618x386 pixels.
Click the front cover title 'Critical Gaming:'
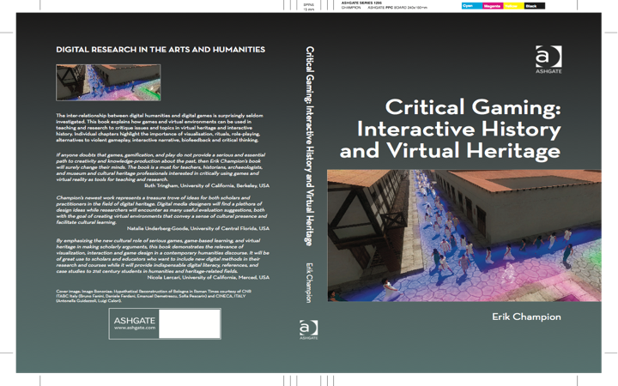coord(473,107)
